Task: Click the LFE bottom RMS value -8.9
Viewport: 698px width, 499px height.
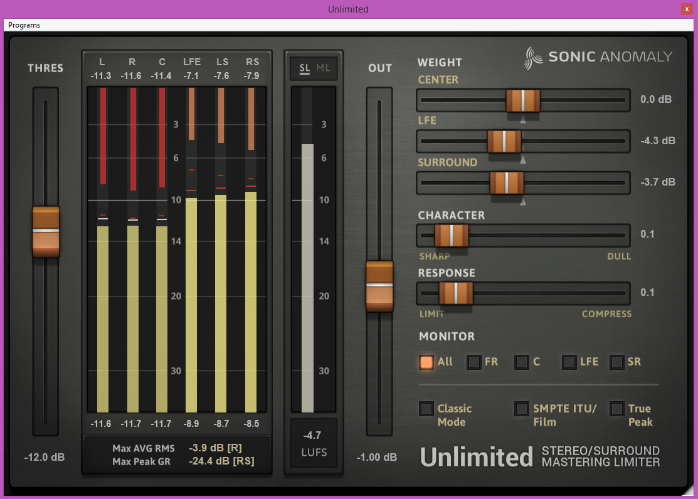Action: tap(191, 424)
